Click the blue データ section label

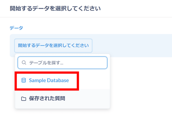tap(16, 28)
